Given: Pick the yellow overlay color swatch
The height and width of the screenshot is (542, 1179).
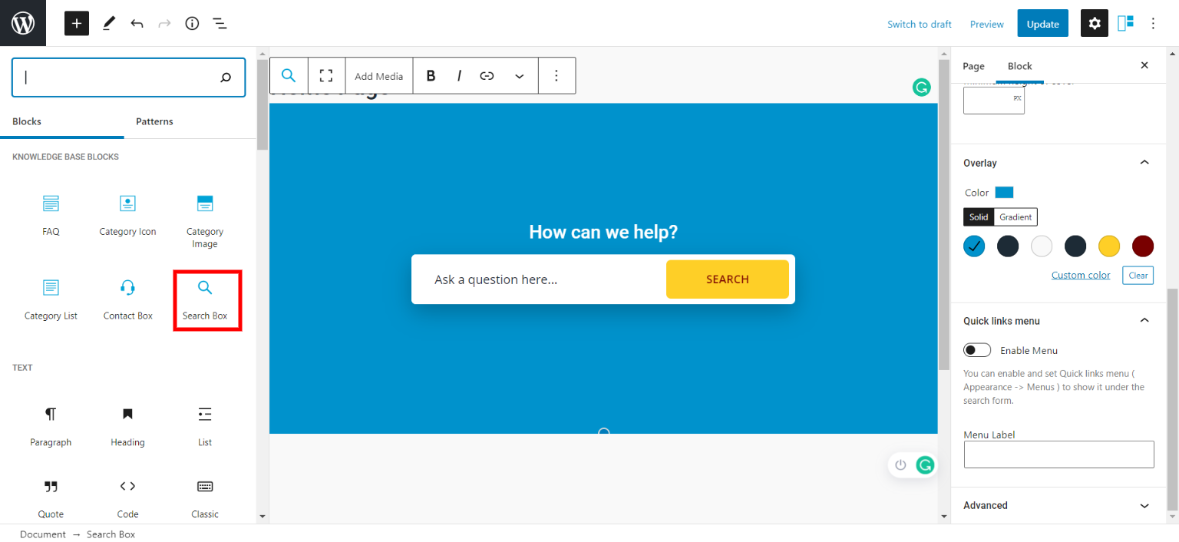Looking at the screenshot, I should point(1109,246).
